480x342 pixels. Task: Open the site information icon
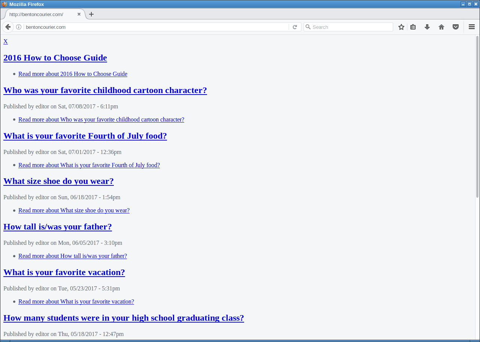coord(19,27)
